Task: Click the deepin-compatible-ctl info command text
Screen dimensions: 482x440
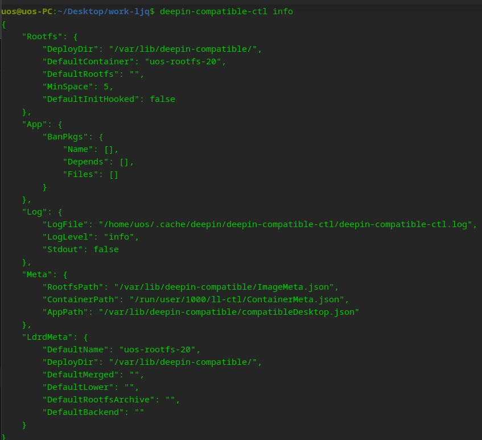Action: pyautogui.click(x=226, y=12)
